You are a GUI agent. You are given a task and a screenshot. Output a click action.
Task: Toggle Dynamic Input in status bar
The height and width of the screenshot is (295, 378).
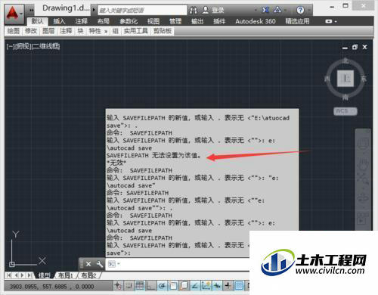[x=217, y=286]
